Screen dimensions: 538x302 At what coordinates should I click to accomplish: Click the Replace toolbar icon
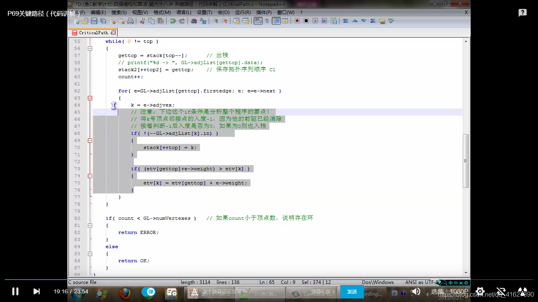pyautogui.click(x=203, y=21)
